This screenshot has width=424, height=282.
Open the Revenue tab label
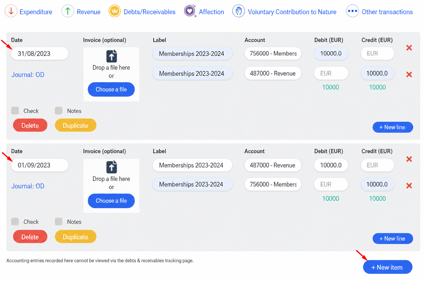[x=89, y=12]
